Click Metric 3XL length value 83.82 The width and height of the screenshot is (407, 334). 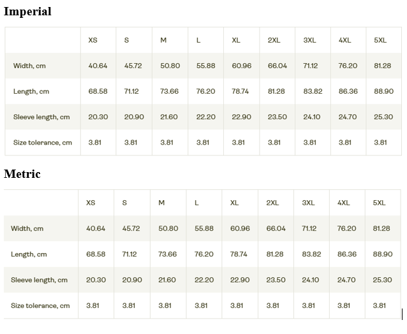(x=311, y=254)
